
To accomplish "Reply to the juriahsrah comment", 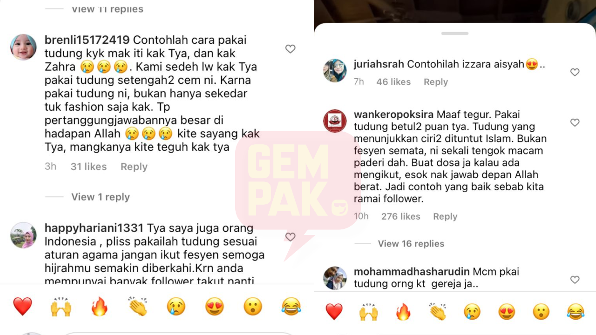I will (x=436, y=82).
